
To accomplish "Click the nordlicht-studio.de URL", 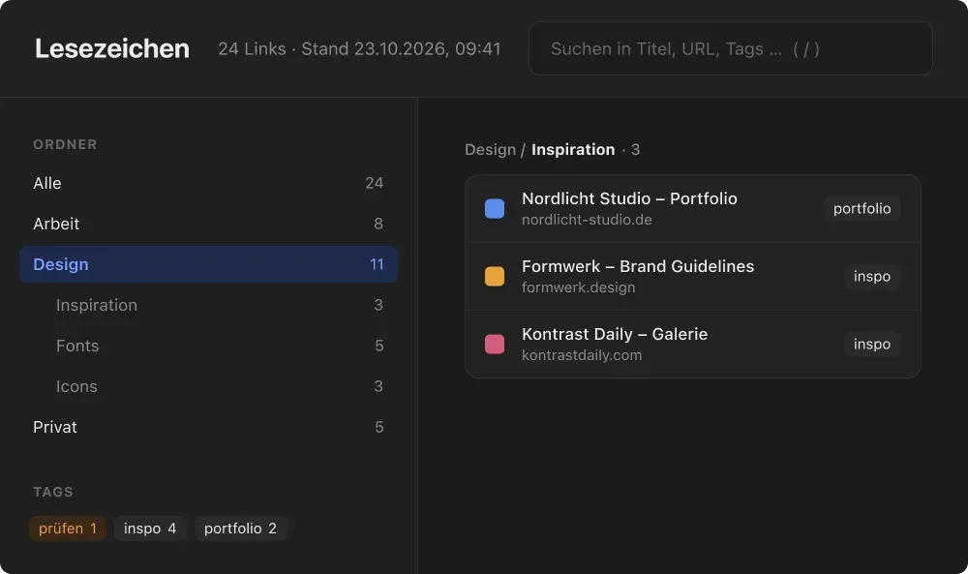I will coord(587,221).
